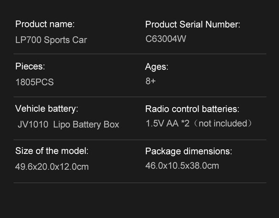The width and height of the screenshot is (279, 218).
Task: Click the "Pieces:" label
Action: point(30,66)
